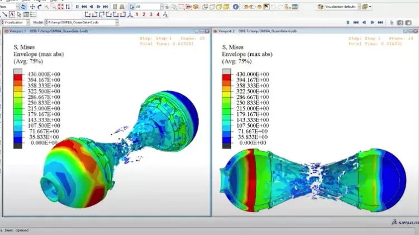Click the rightmost icon on the context bar

(408, 23)
